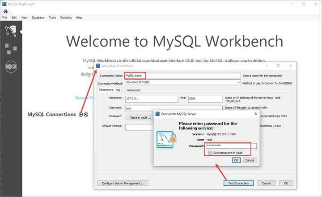Click Cancel in Setup New Connection
Screen dimensions: 322x197
[267, 183]
